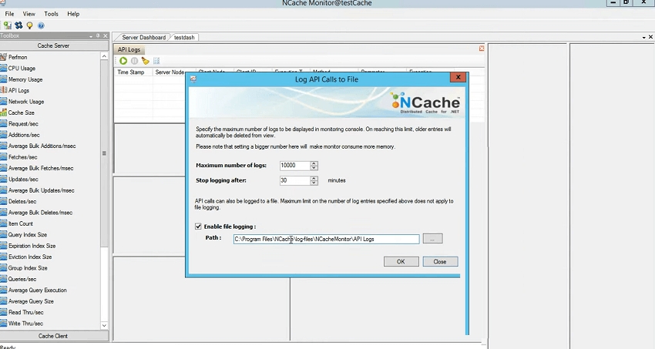The height and width of the screenshot is (349, 655).
Task: Open the Help menu
Action: point(73,14)
